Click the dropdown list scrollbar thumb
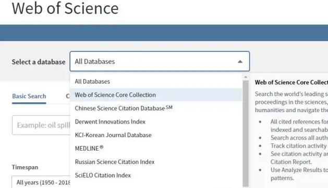This screenshot has height=188, width=328. tap(246, 133)
